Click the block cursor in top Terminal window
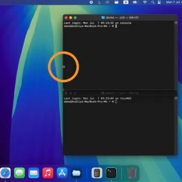 (x=116, y=26)
